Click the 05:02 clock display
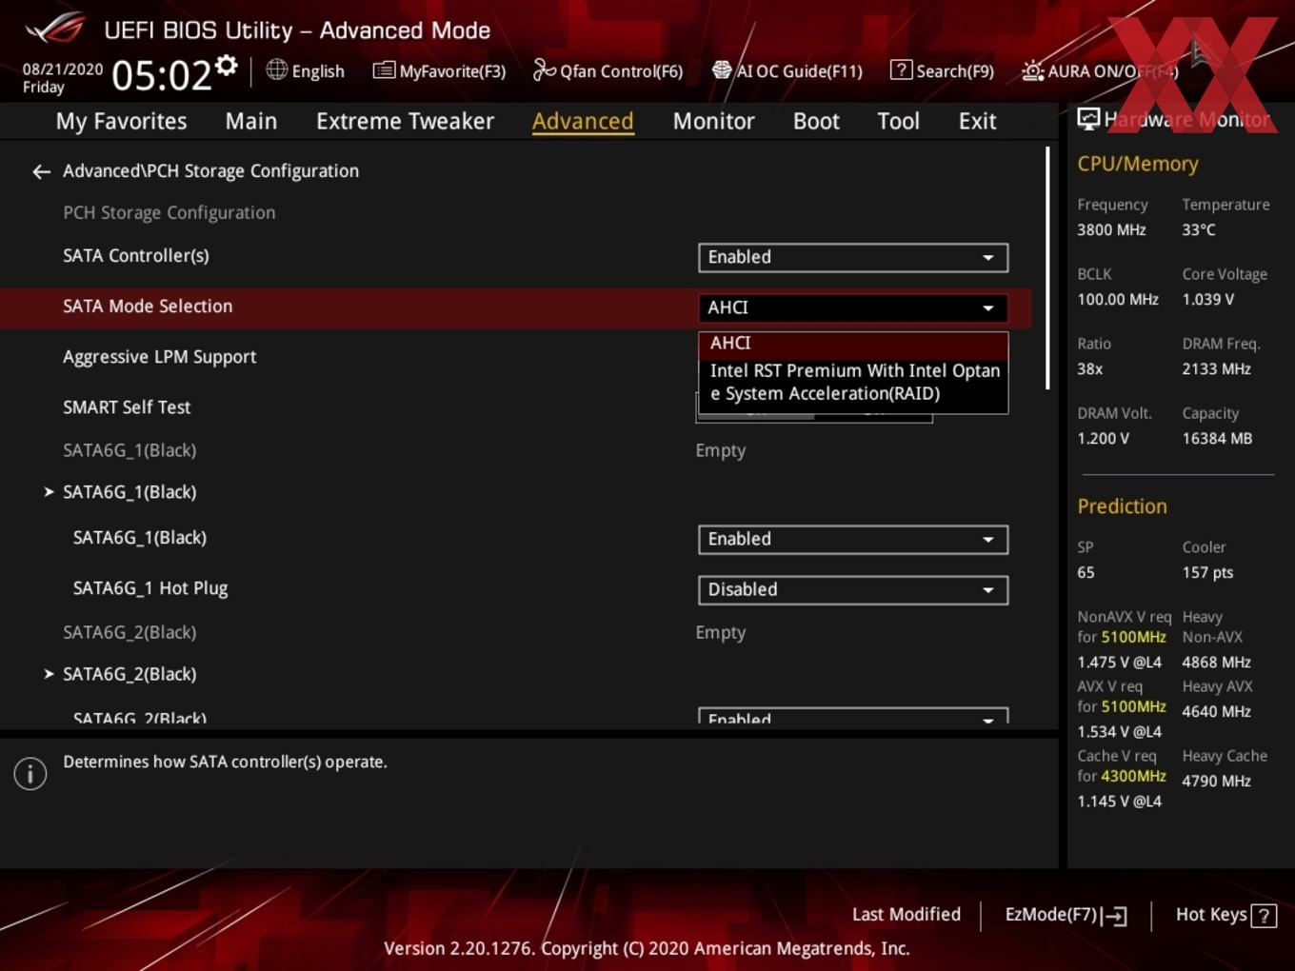This screenshot has height=971, width=1295. coord(161,74)
